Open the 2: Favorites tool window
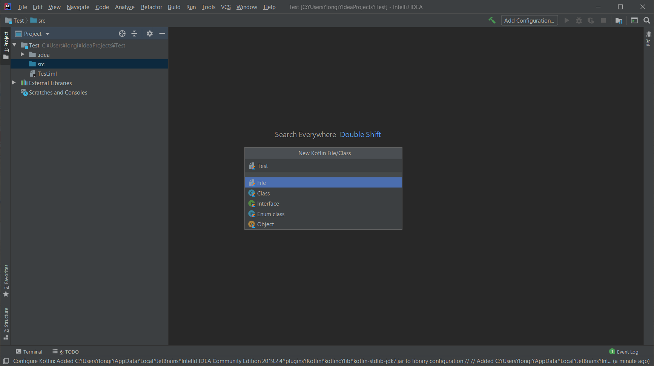The width and height of the screenshot is (654, 366). coord(6,281)
